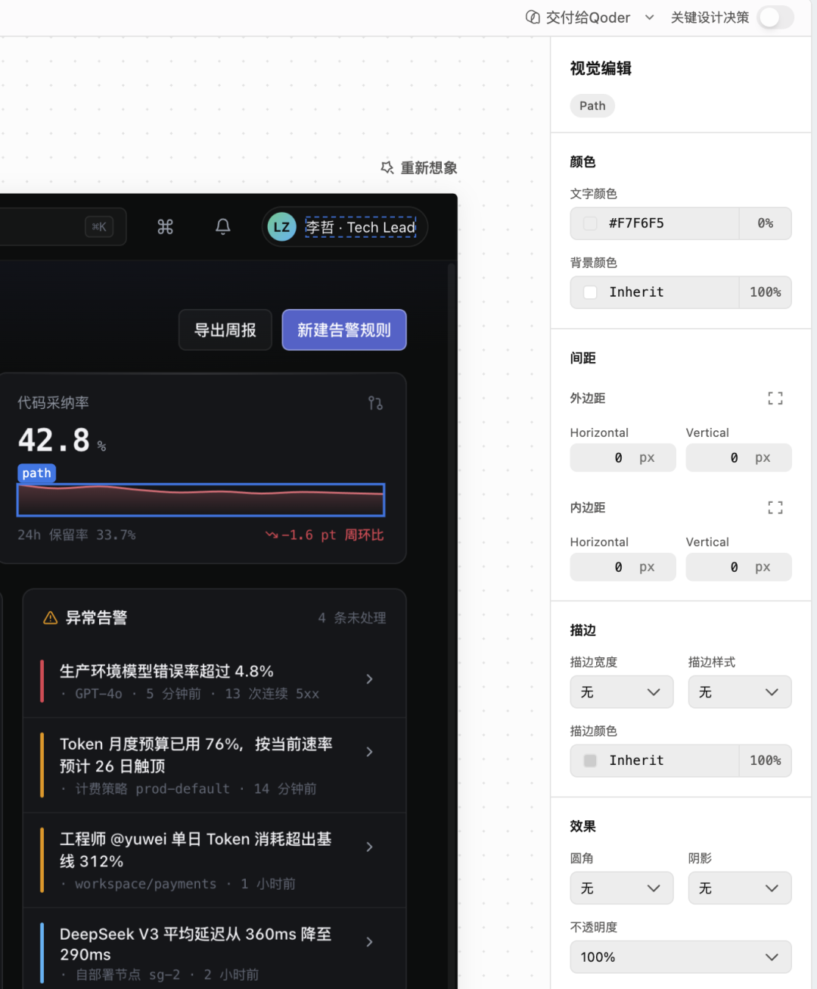Viewport: 817px width, 989px height.
Task: Click 内边距 Horizontal px field
Action: [623, 567]
